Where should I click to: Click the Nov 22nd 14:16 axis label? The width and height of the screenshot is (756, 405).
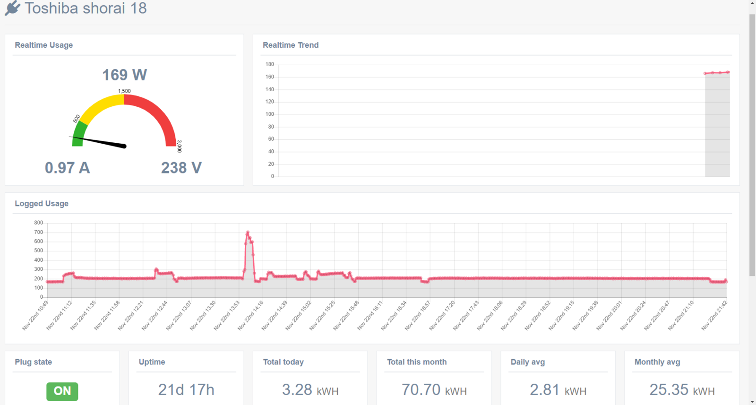tap(251, 315)
